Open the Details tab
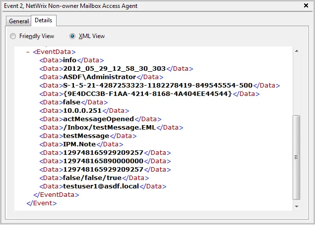 pos(43,20)
